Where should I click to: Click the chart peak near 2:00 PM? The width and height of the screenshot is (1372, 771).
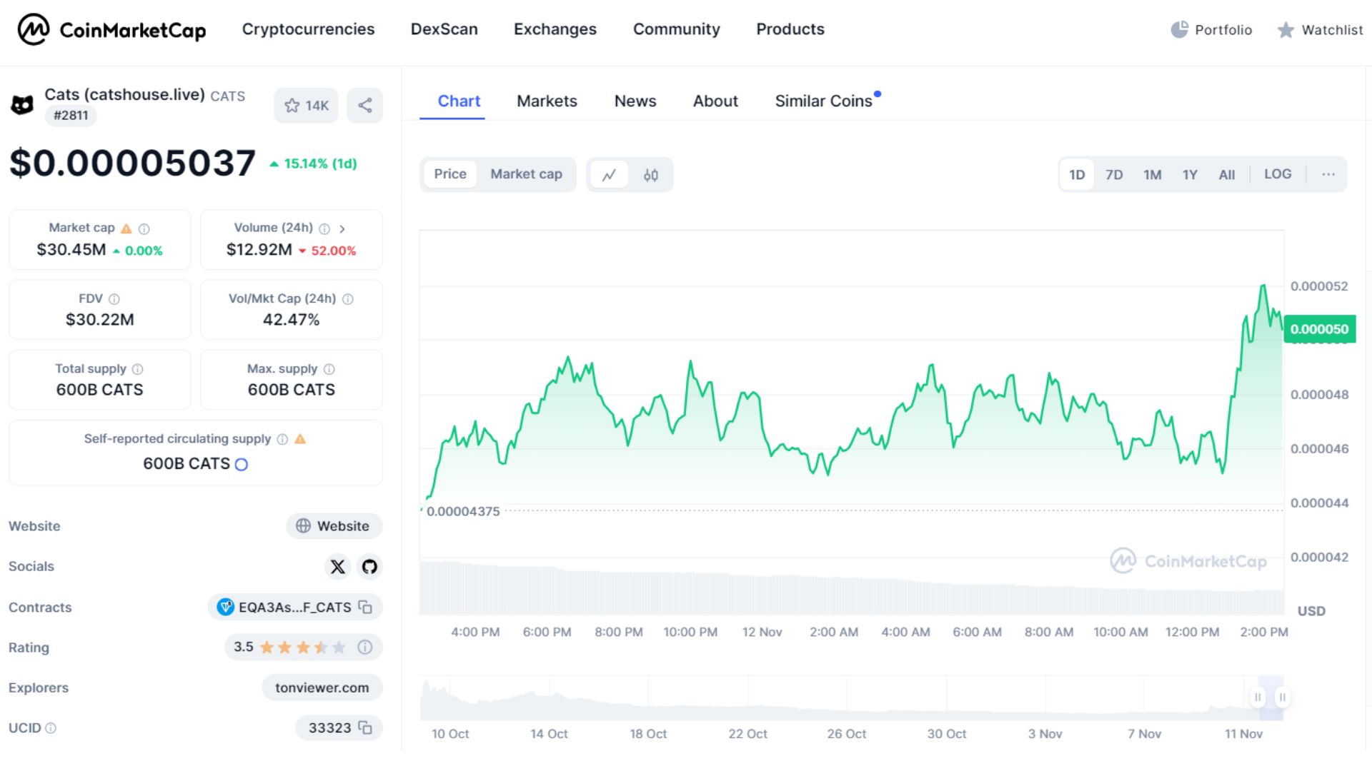(x=1263, y=286)
